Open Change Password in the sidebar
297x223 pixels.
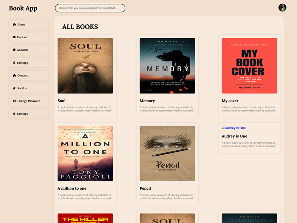tap(29, 101)
